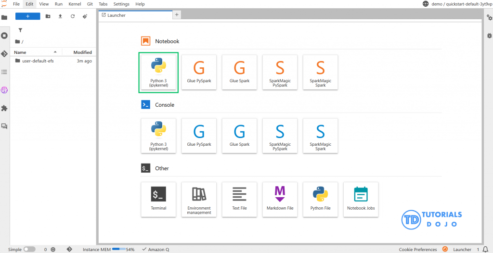Image resolution: width=493 pixels, height=253 pixels.
Task: Open Python 3 (ipykernel) notebook launcher
Action: pyautogui.click(x=158, y=72)
